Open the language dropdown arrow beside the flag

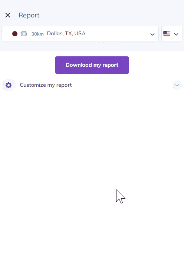(176, 34)
